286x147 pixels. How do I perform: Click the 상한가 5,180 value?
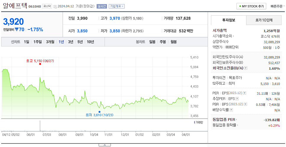coord(132,18)
